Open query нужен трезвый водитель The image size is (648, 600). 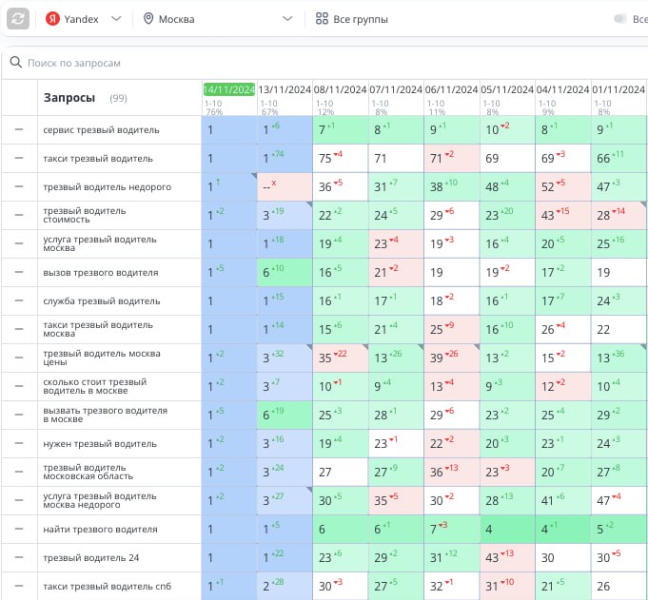click(100, 443)
